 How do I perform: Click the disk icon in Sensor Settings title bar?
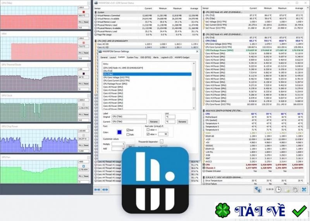point(100,52)
